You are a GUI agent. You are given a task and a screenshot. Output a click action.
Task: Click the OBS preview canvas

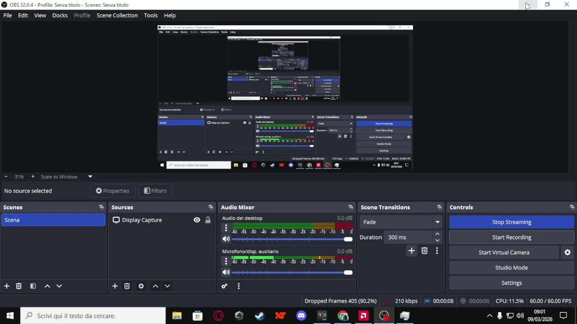point(285,97)
